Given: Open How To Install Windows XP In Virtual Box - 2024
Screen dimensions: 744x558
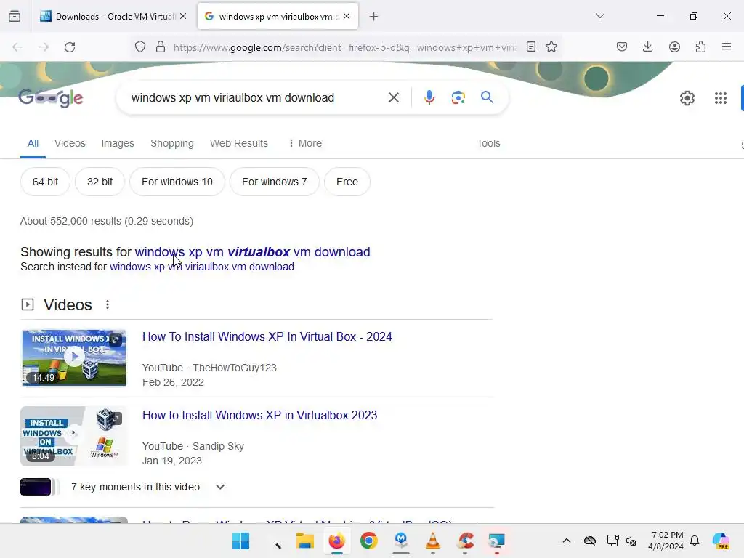Looking at the screenshot, I should pos(267,337).
